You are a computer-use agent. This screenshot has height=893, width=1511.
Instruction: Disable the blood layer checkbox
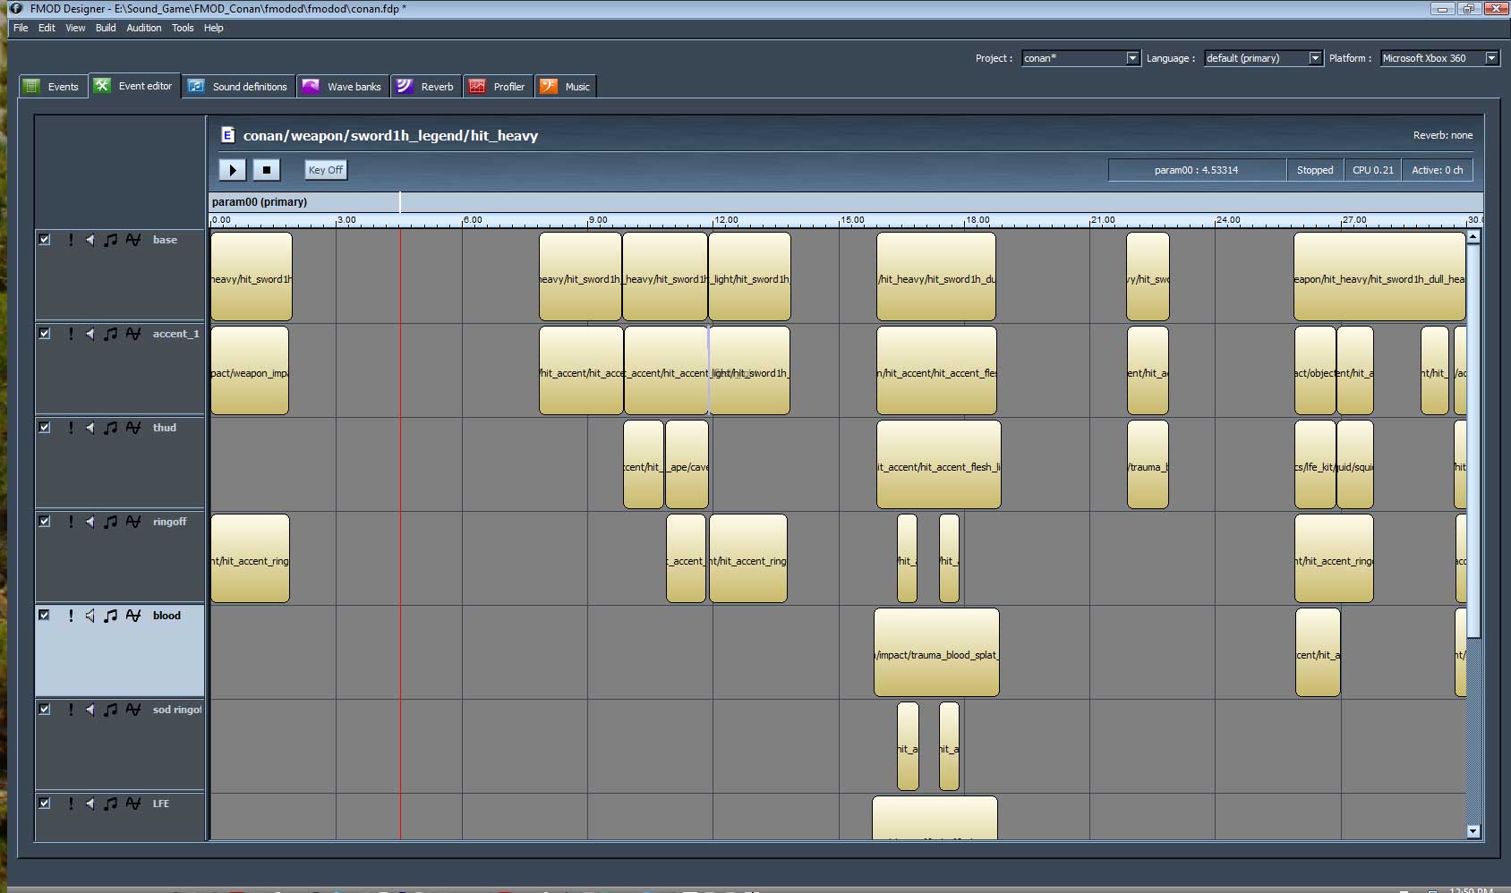click(44, 615)
